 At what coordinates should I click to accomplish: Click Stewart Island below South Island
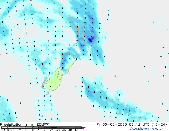click(x=48, y=93)
